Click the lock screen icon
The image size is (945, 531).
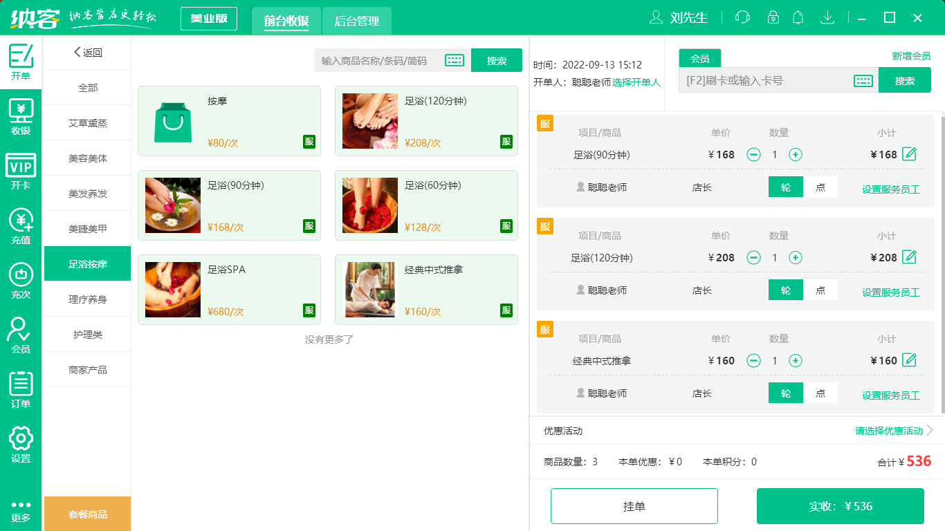coord(770,17)
